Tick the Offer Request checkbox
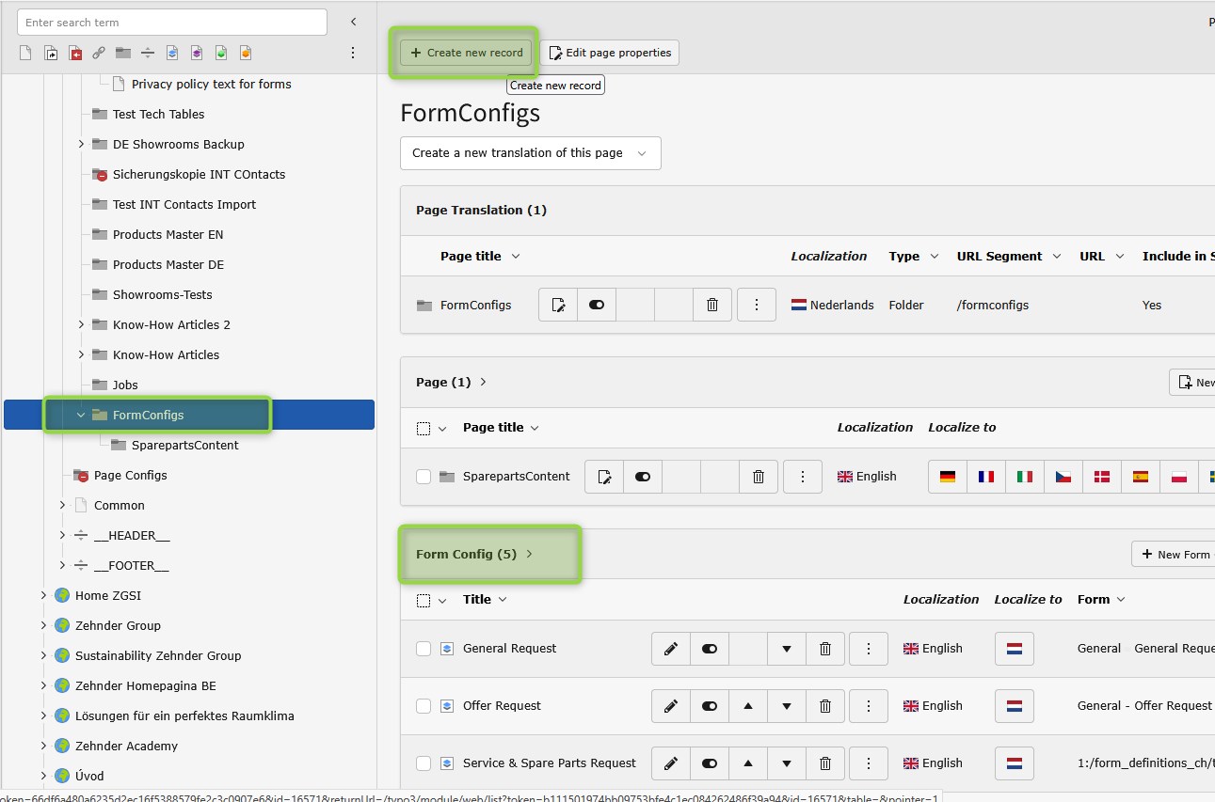The image size is (1215, 802). click(424, 706)
